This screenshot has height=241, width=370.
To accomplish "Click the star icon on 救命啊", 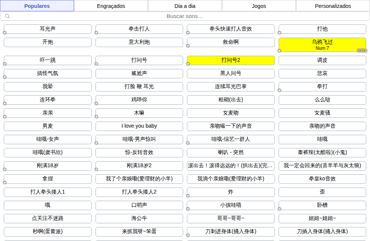I will 188,46.
